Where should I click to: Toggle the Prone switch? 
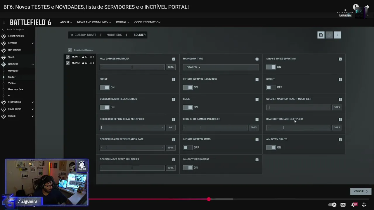pyautogui.click(x=104, y=87)
